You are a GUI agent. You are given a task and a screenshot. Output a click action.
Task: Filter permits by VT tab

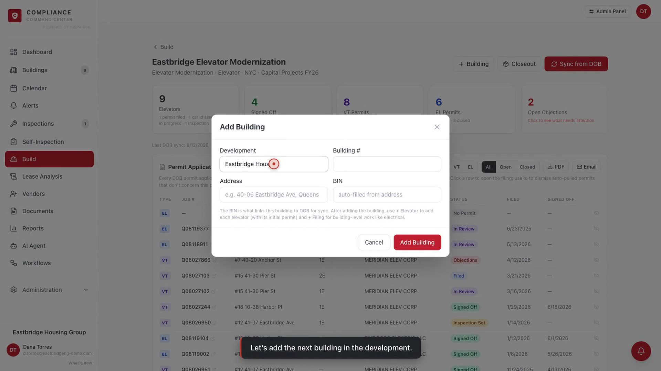(457, 167)
